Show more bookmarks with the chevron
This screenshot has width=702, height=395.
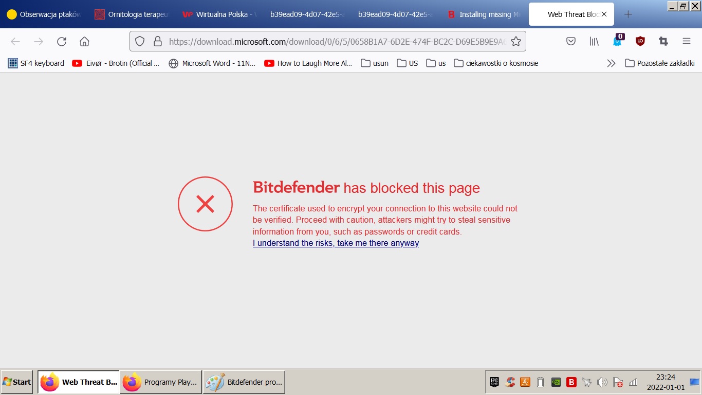pyautogui.click(x=611, y=63)
